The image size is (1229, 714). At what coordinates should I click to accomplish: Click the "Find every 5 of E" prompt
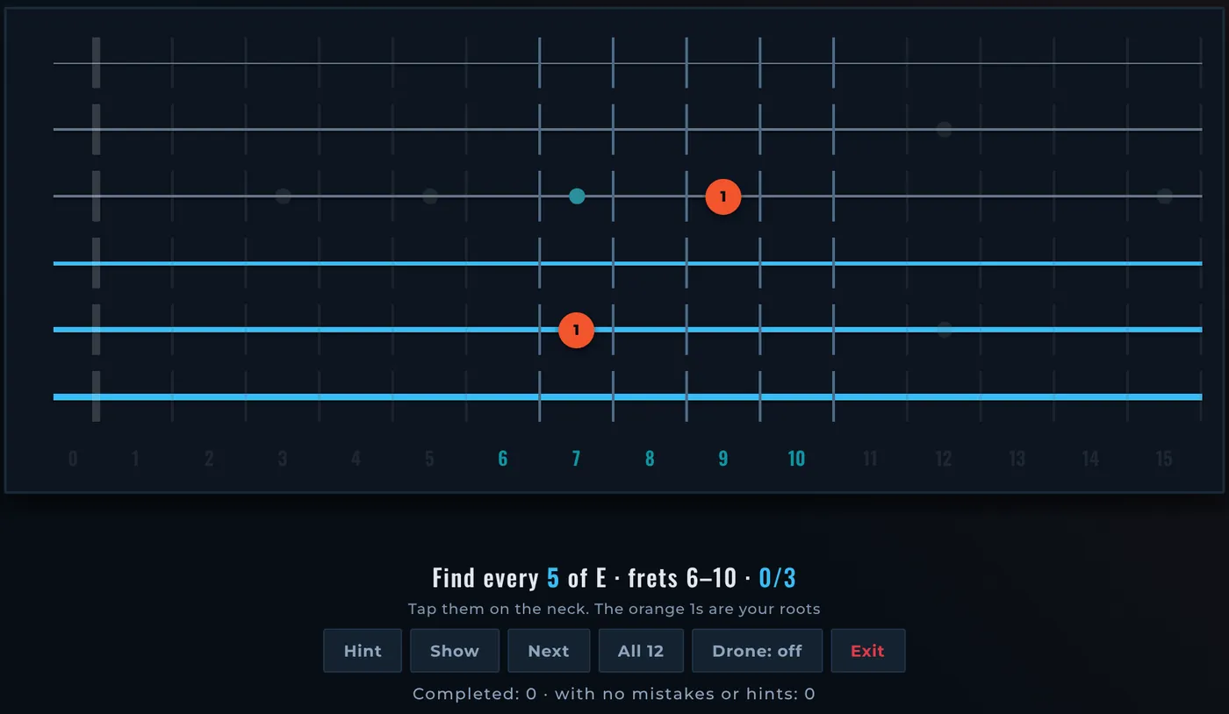[x=519, y=578]
